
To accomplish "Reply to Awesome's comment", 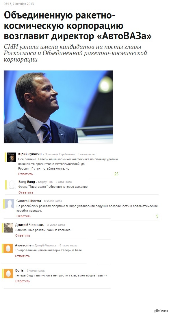I will coord(22,256).
